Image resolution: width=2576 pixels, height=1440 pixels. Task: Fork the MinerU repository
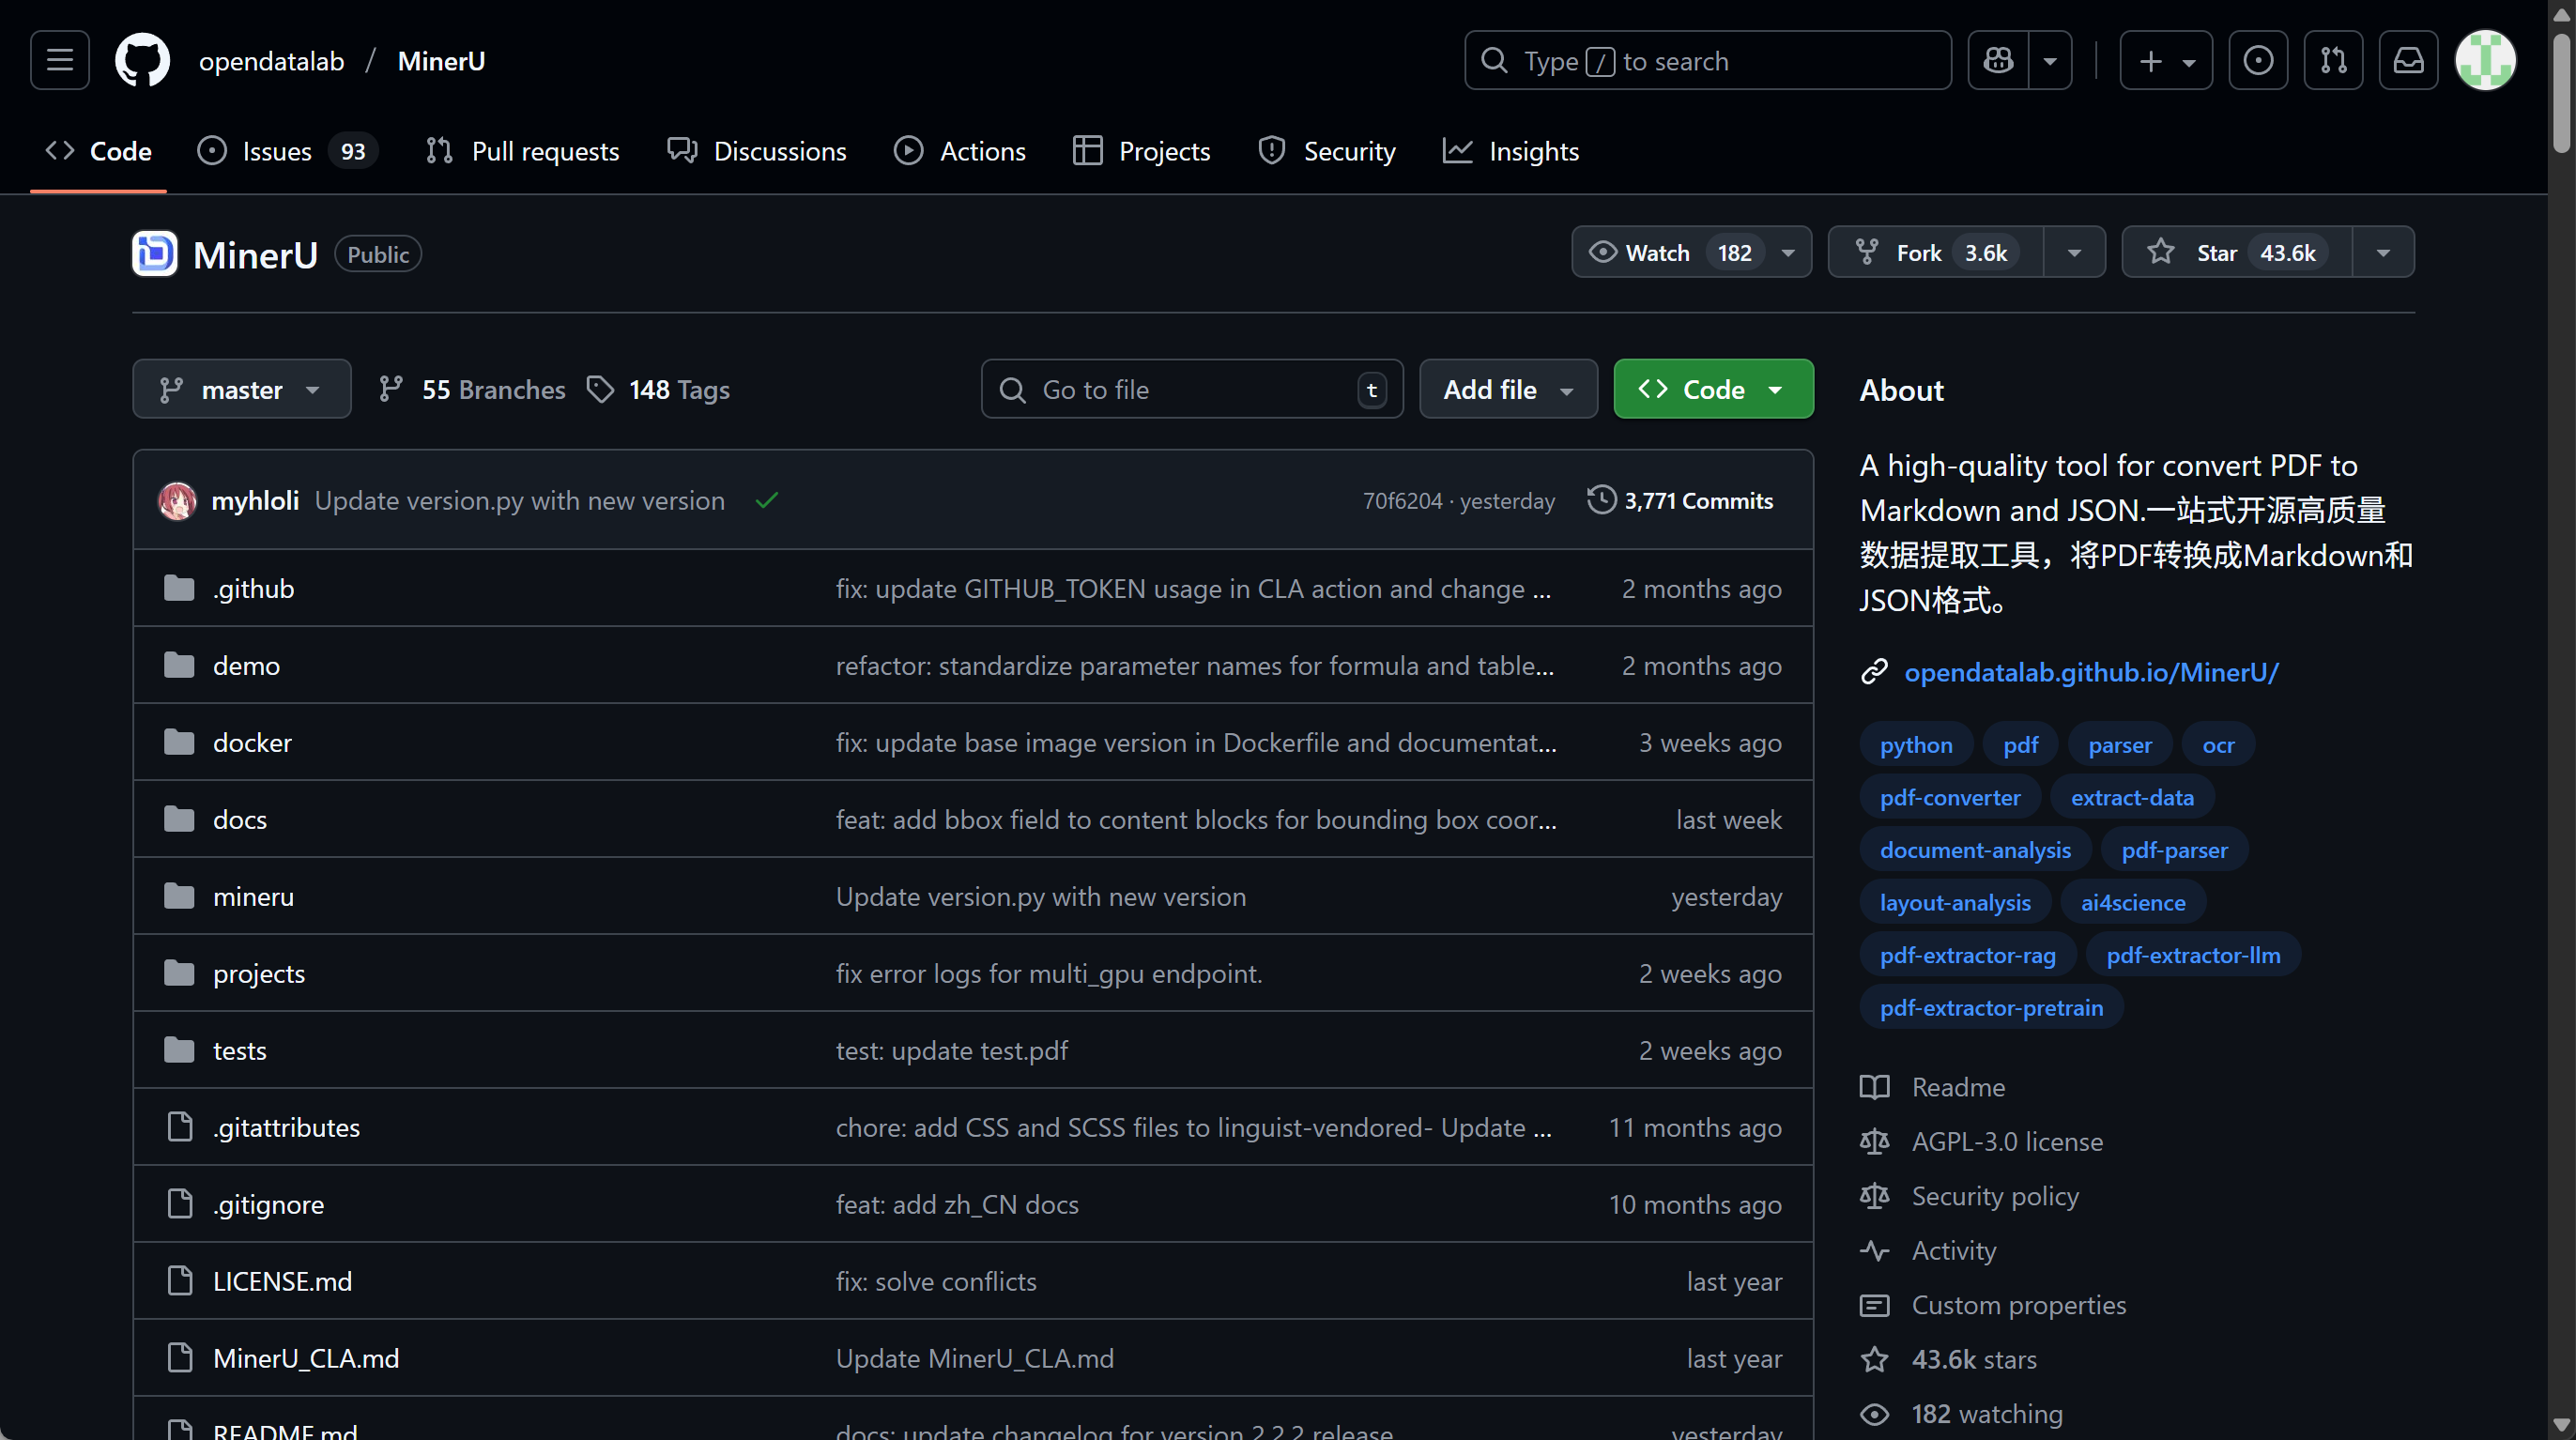(x=1936, y=253)
